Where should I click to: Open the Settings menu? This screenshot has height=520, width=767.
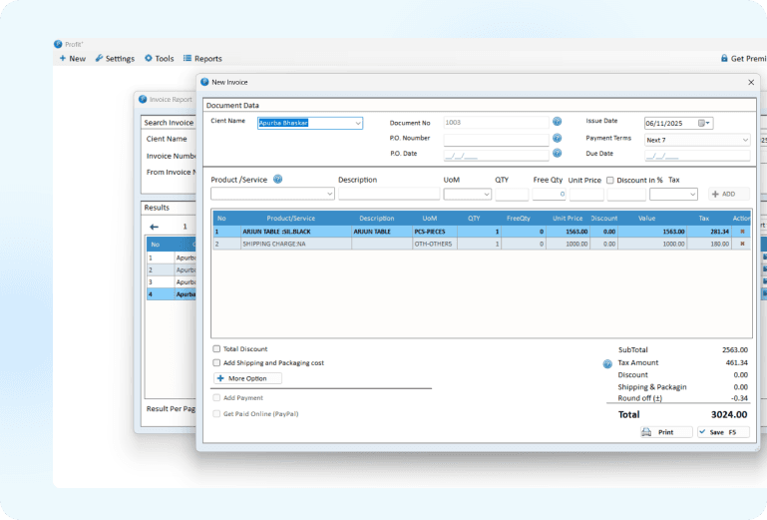115,58
